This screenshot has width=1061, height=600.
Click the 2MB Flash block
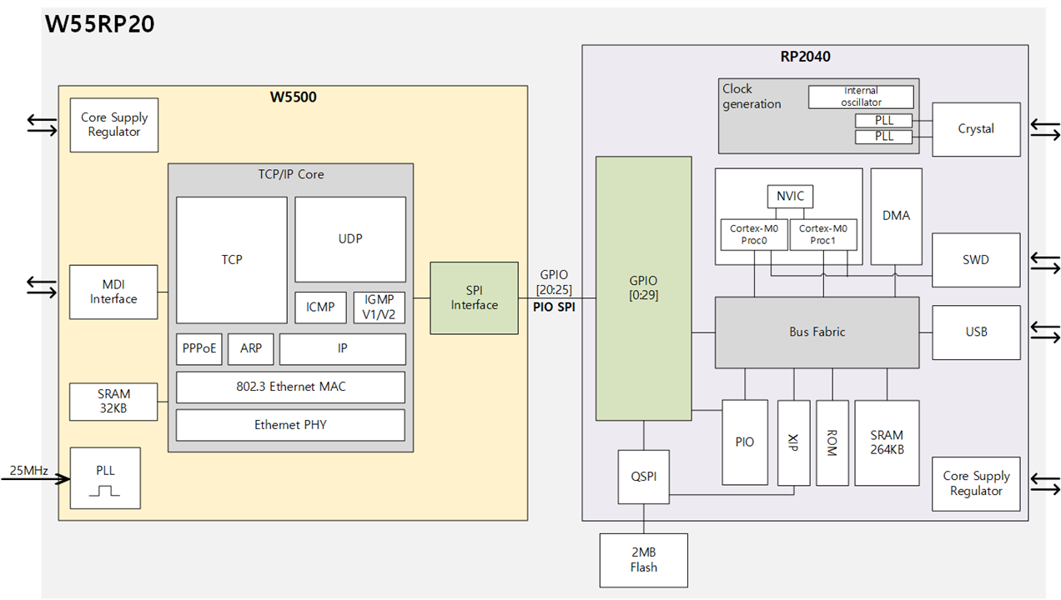tap(644, 560)
